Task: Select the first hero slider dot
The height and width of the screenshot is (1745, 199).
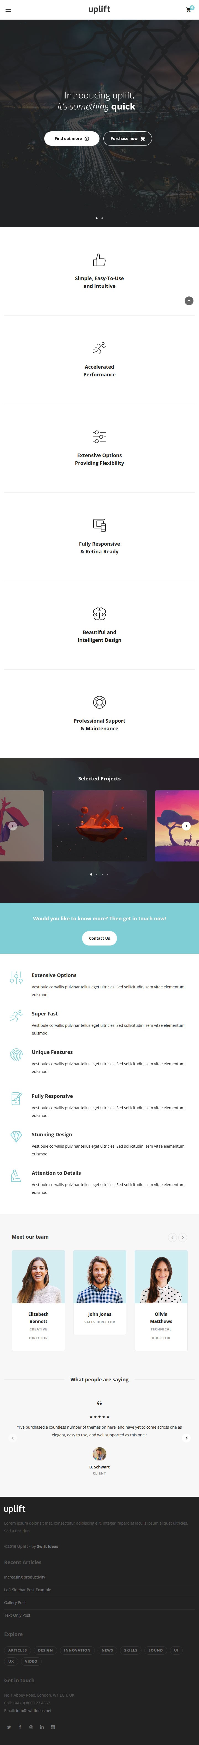Action: coord(97,218)
